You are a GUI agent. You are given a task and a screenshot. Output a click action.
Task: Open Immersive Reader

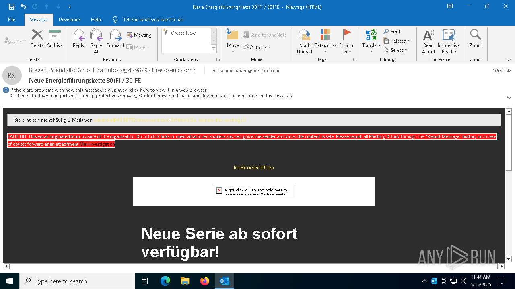click(449, 41)
